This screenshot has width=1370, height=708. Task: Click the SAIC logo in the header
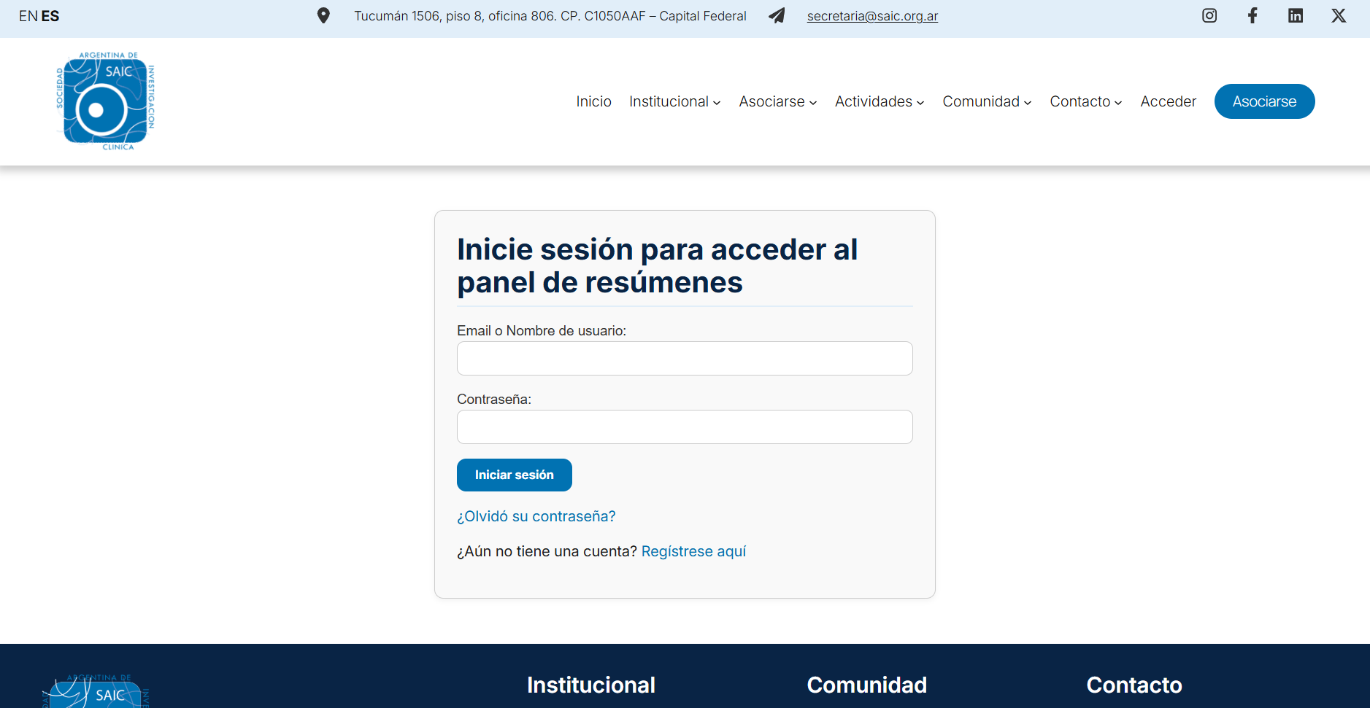coord(106,101)
